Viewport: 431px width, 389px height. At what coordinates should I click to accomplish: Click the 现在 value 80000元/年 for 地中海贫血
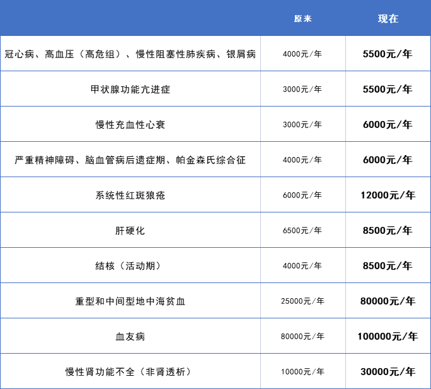(388, 301)
